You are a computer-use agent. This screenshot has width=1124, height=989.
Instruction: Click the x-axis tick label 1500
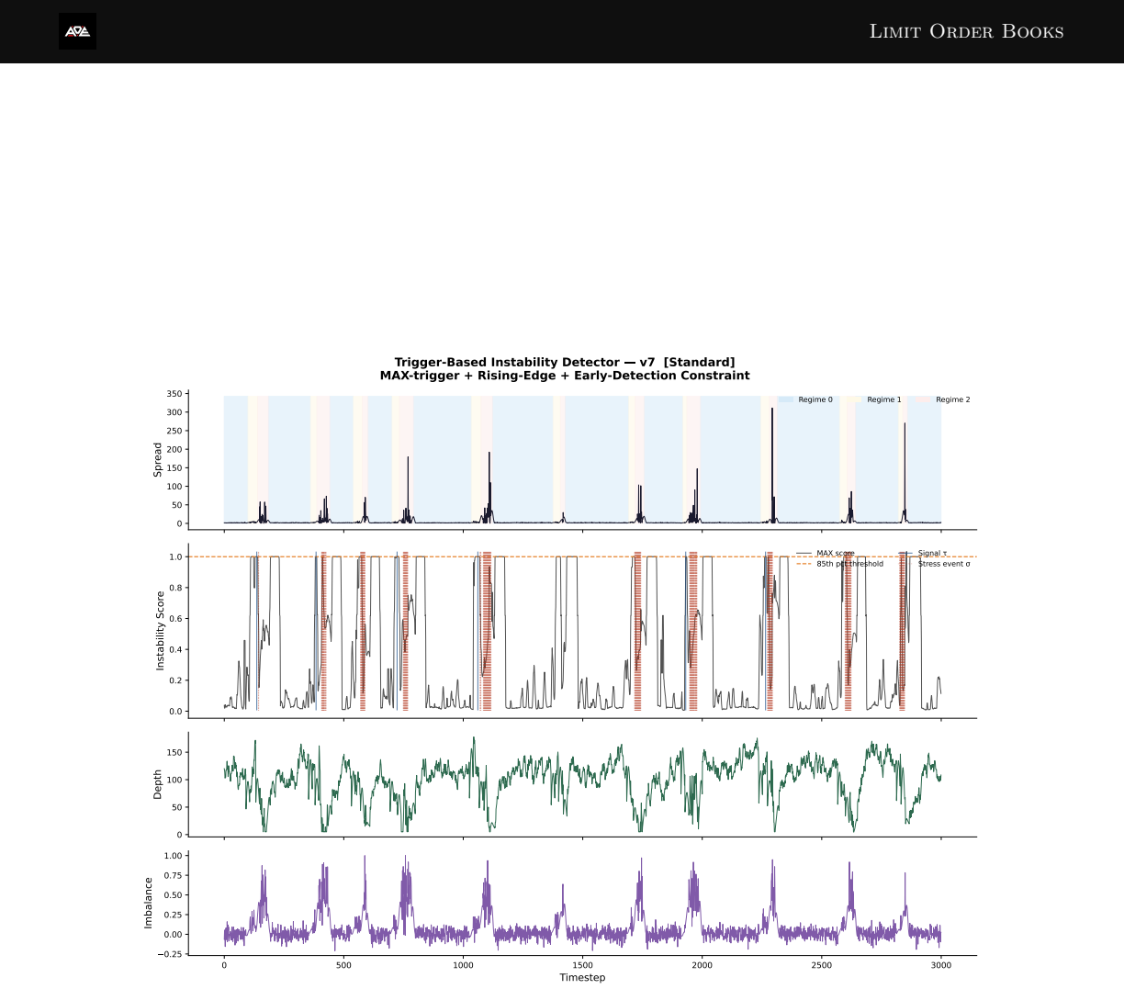(x=582, y=965)
